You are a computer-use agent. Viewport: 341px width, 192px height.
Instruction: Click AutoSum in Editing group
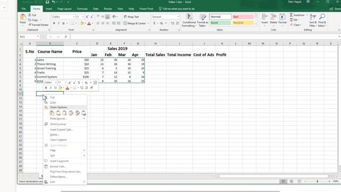pos(297,15)
